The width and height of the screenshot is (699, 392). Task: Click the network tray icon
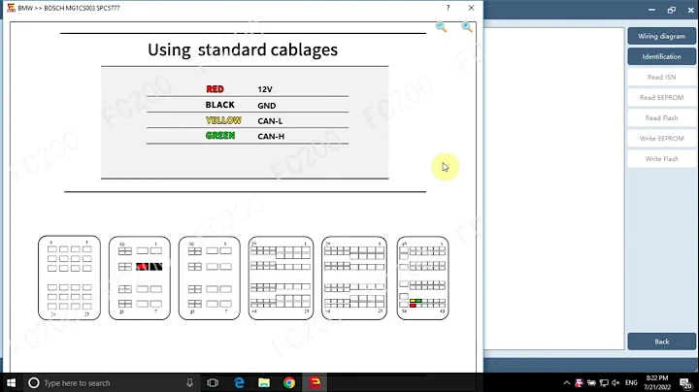coord(604,382)
